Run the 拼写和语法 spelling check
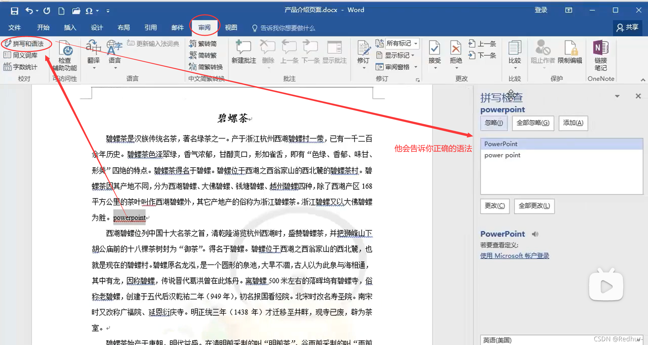 tap(26, 44)
